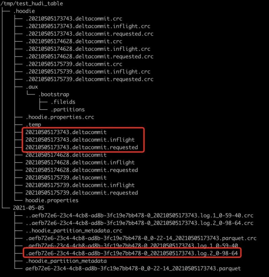The width and height of the screenshot is (269, 277).
Task: Click 20210505175739.deltacommit.inflight entry
Action: click(80, 185)
